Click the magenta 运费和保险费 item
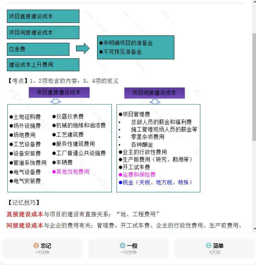Viewport: 256px width, 265px height. coord(137,174)
